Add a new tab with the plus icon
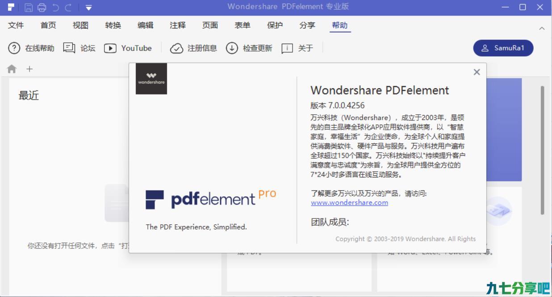 click(x=29, y=69)
